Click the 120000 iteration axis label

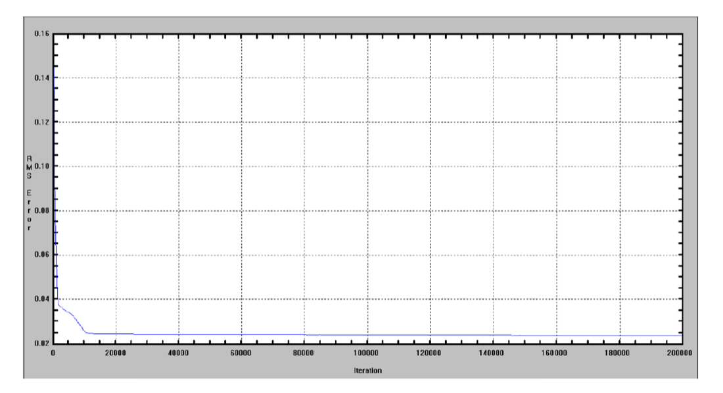[429, 353]
